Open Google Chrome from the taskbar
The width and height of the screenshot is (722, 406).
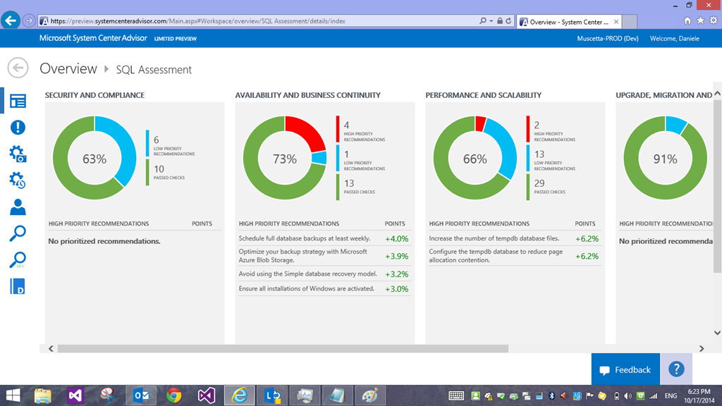(173, 395)
